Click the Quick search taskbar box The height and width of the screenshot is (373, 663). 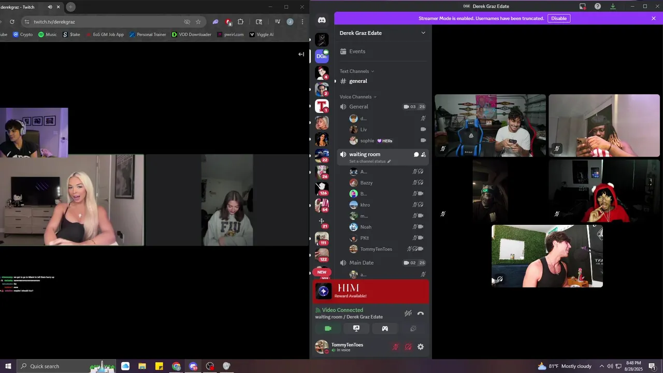[x=67, y=366]
